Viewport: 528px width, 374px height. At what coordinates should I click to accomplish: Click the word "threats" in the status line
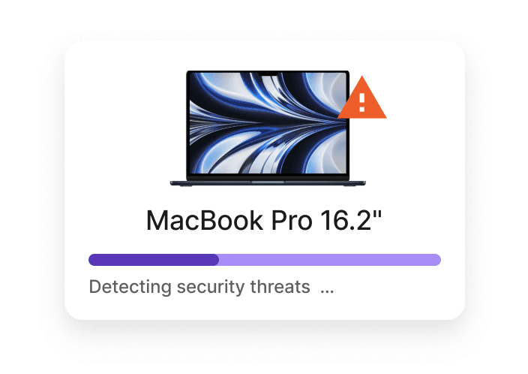click(280, 287)
